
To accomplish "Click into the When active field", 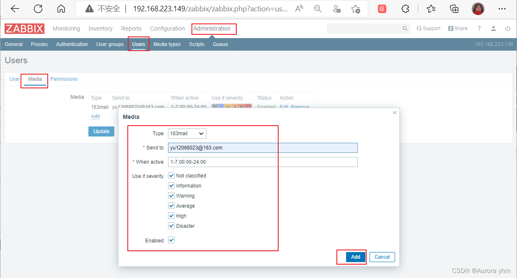I will pyautogui.click(x=263, y=162).
